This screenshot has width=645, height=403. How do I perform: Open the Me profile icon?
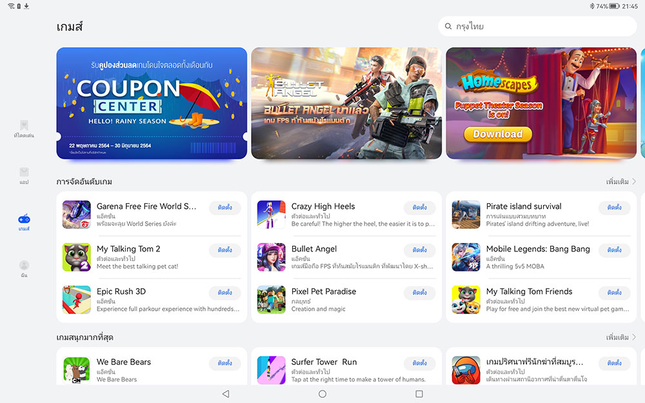24,265
